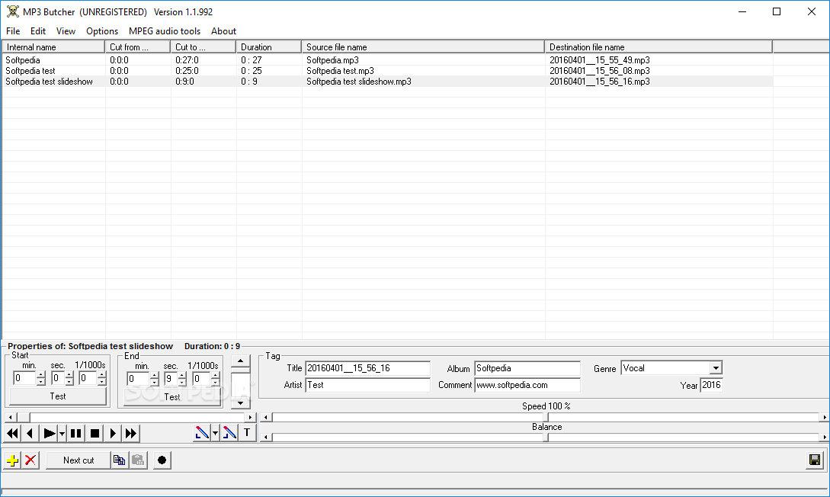
Task: Select the Softpedia test slideshow row
Action: (387, 82)
